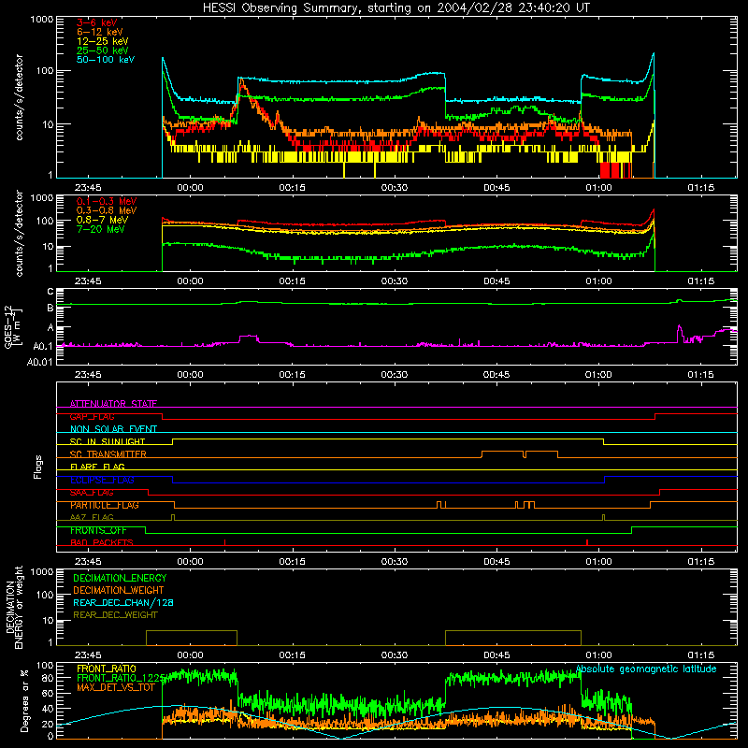Click the Absolute geomagnetic latitude label
748x748 pixels.
[646, 669]
